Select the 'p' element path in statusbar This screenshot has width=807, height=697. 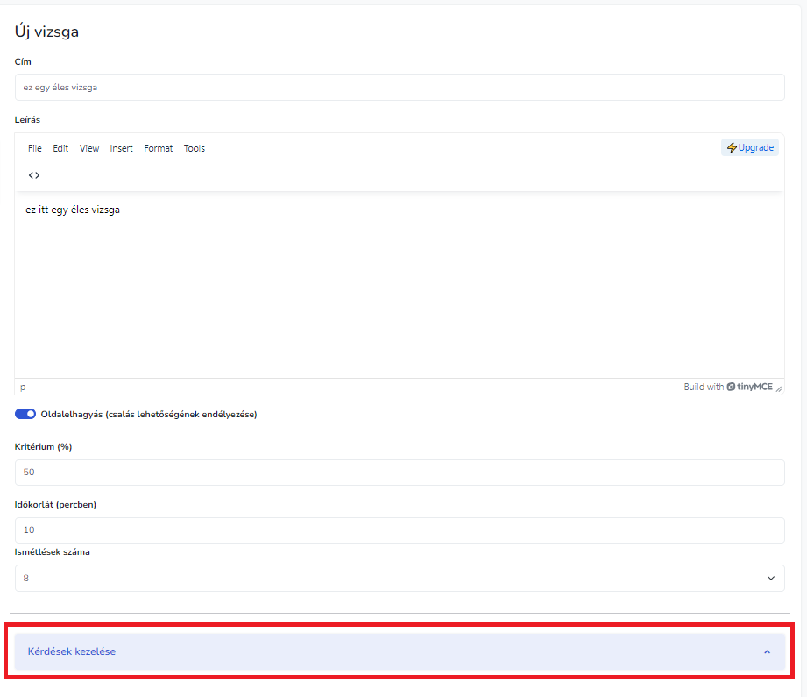click(23, 387)
